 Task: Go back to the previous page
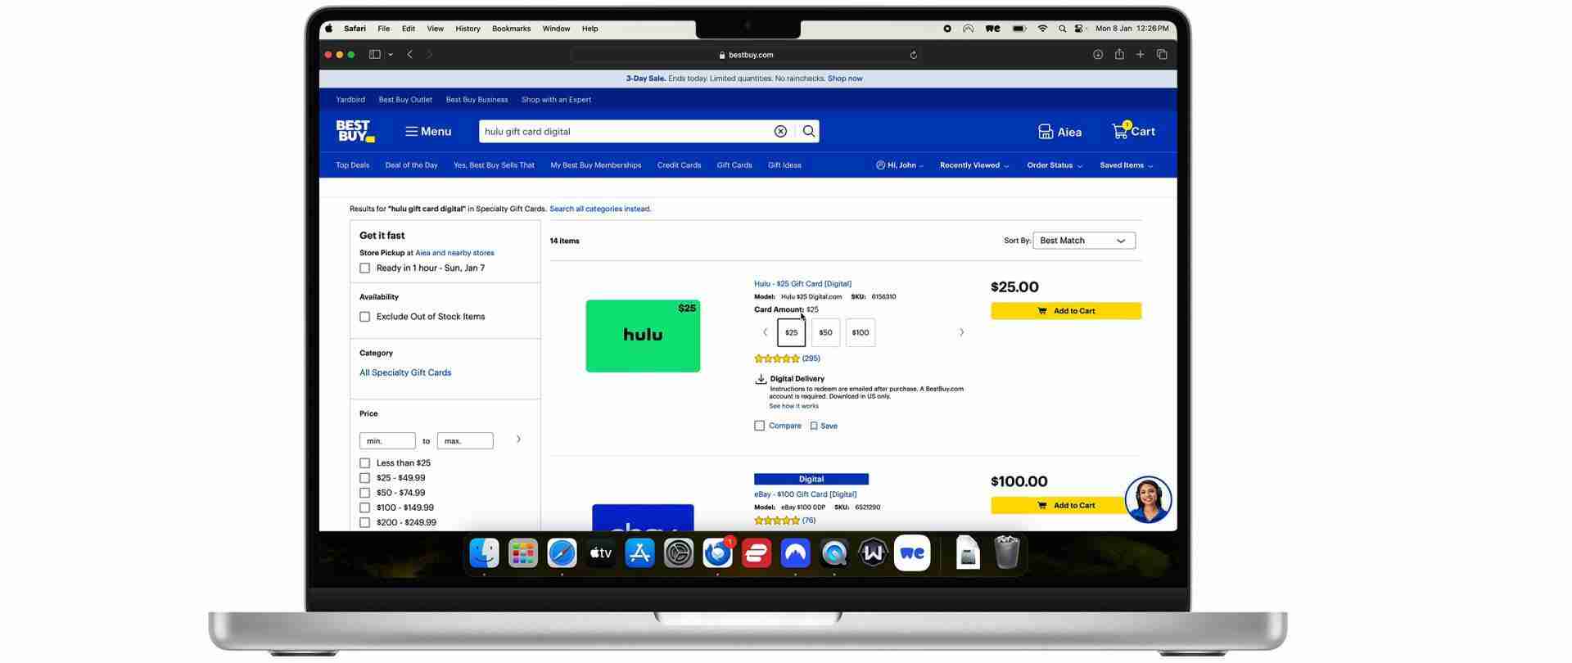410,55
